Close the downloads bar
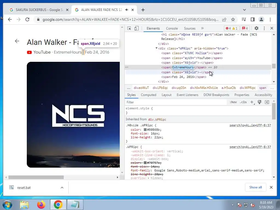 (271, 187)
